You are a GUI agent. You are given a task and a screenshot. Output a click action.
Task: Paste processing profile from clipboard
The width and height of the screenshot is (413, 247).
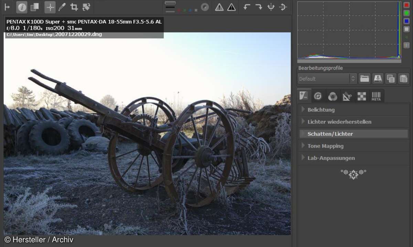(x=404, y=79)
